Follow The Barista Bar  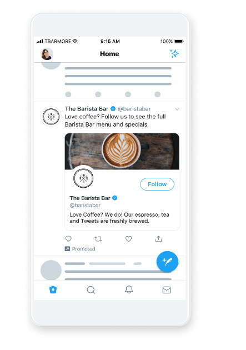pos(157,184)
